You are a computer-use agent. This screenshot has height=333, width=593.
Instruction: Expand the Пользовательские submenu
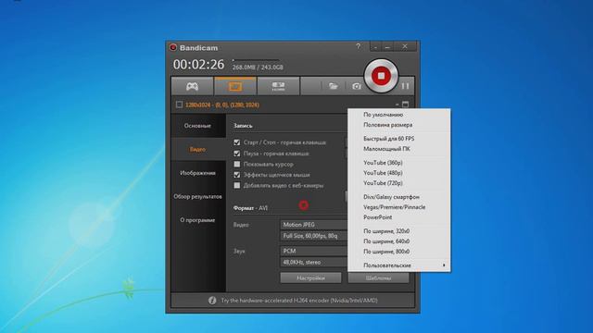pyautogui.click(x=399, y=265)
